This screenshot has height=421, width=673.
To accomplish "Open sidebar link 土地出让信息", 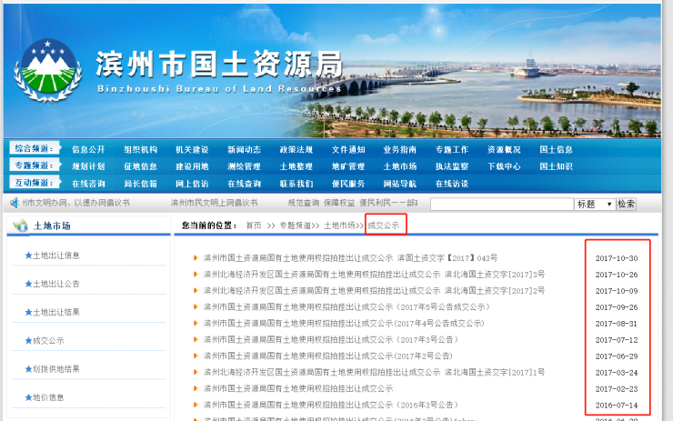I will (56, 256).
